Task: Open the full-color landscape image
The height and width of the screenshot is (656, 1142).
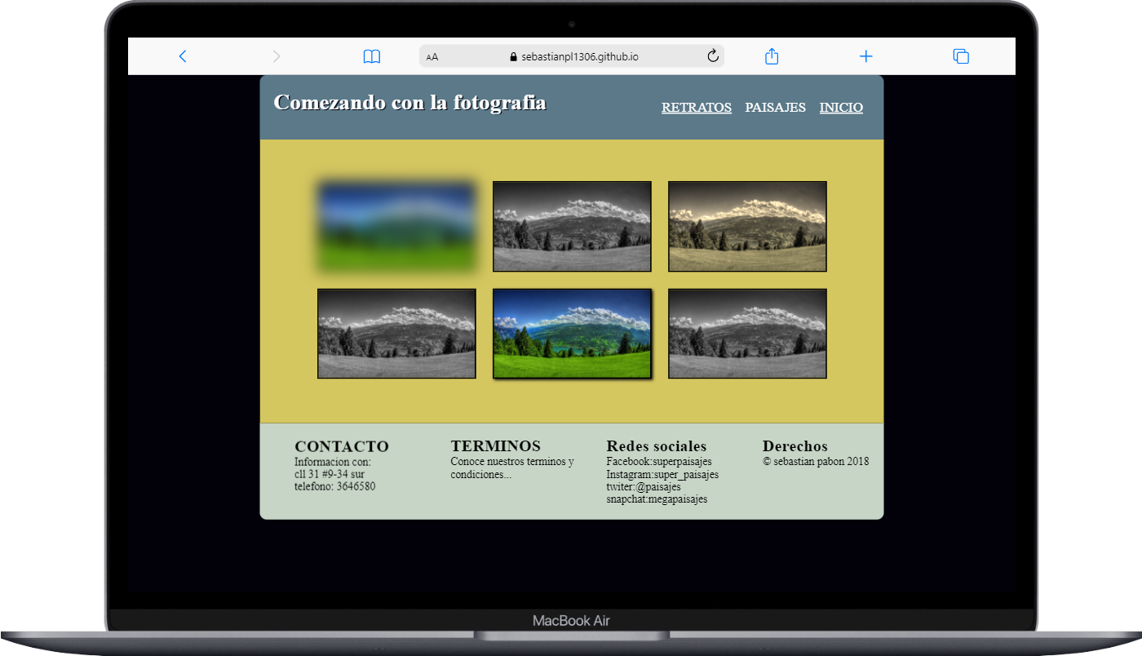Action: pyautogui.click(x=572, y=334)
